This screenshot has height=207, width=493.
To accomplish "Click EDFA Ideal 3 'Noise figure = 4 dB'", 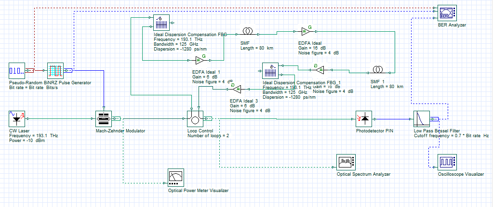I will tap(250, 111).
